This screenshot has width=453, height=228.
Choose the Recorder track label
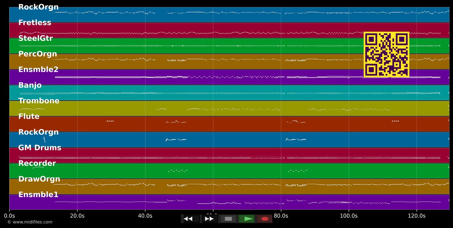(x=37, y=163)
